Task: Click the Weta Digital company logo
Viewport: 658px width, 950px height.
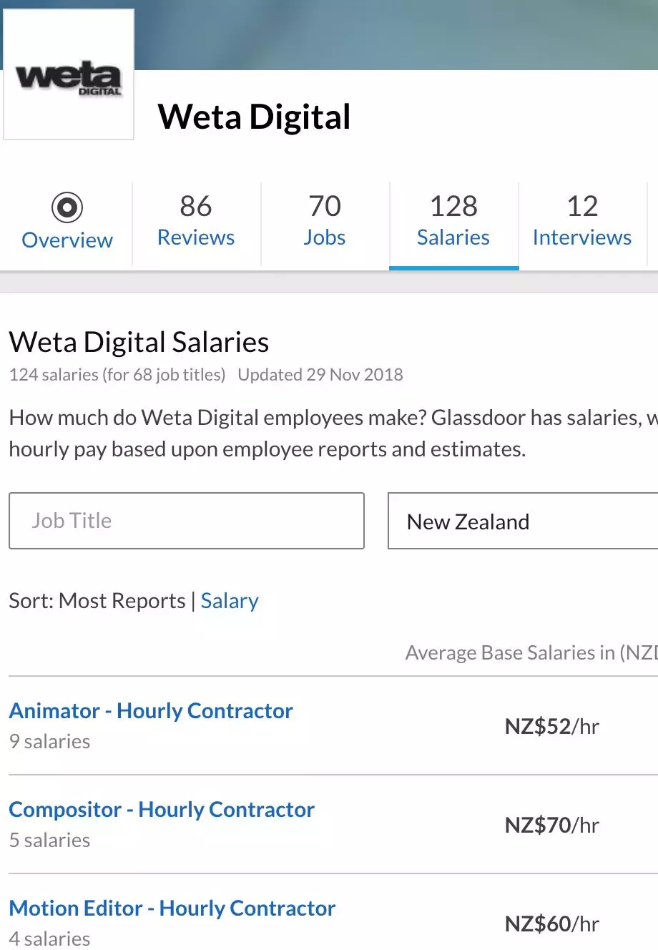Action: pos(69,74)
